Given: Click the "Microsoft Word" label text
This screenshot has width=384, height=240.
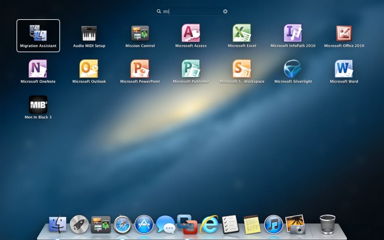Looking at the screenshot, I should [344, 81].
